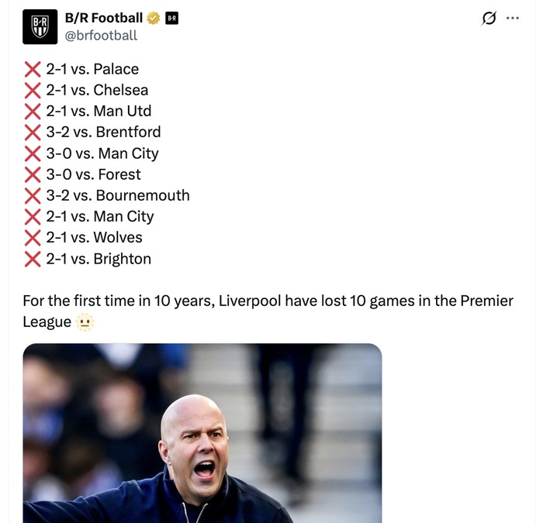The height and width of the screenshot is (523, 543).
Task: Click the red X beside Forest result
Action: [33, 174]
